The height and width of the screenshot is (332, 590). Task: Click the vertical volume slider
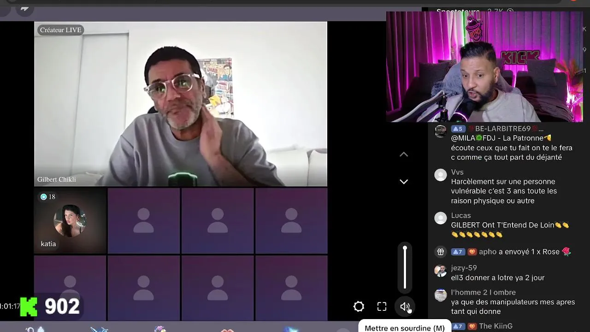tap(405, 268)
